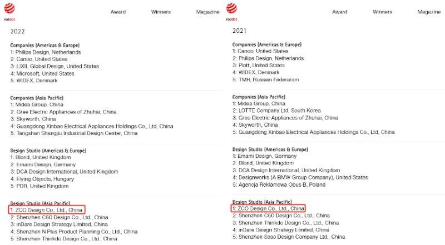Select Philips Design, Netherlands in the 2022 list
Image resolution: width=445 pixels, height=245 pixels.
pyautogui.click(x=46, y=52)
